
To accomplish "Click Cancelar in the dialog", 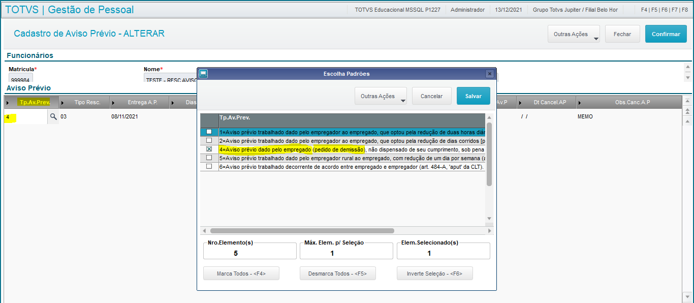I will pyautogui.click(x=432, y=96).
